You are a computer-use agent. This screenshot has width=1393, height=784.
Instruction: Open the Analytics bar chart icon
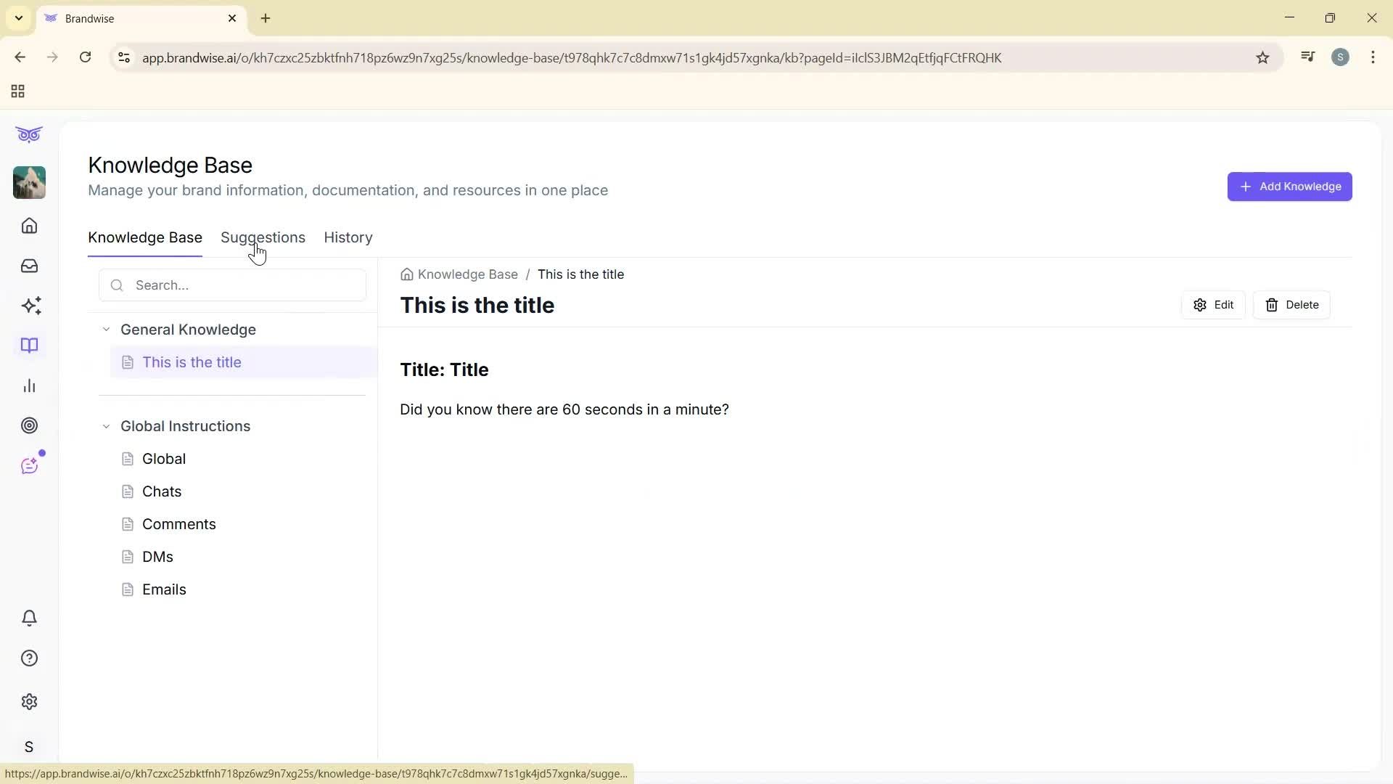click(29, 385)
